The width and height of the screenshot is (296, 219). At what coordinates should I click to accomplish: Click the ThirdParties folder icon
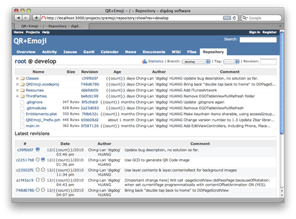(x=22, y=96)
